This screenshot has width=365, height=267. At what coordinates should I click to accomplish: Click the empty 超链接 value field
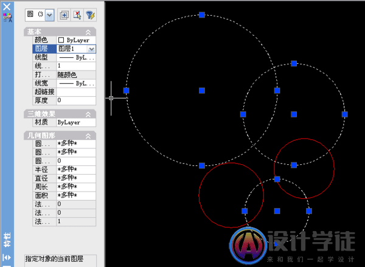pyautogui.click(x=76, y=92)
